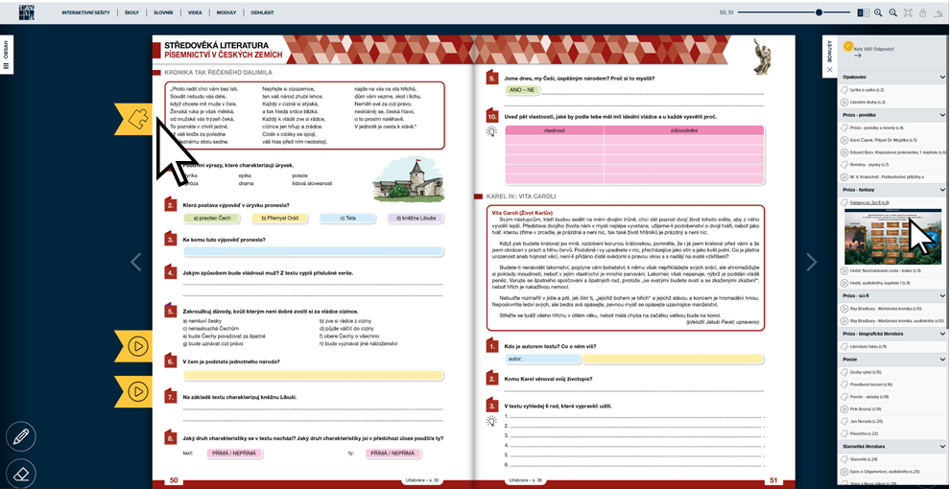Image resolution: width=951 pixels, height=489 pixels.
Task: Open the Obsah contents tab
Action: tap(6, 56)
